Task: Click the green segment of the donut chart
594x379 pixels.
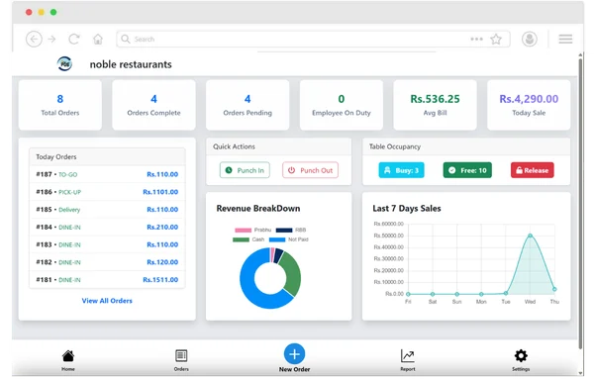Action: [x=293, y=274]
